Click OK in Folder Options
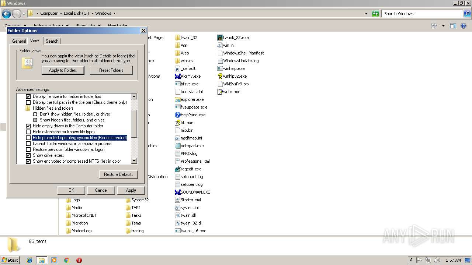Viewport: 472px width, 265px height. click(72, 190)
